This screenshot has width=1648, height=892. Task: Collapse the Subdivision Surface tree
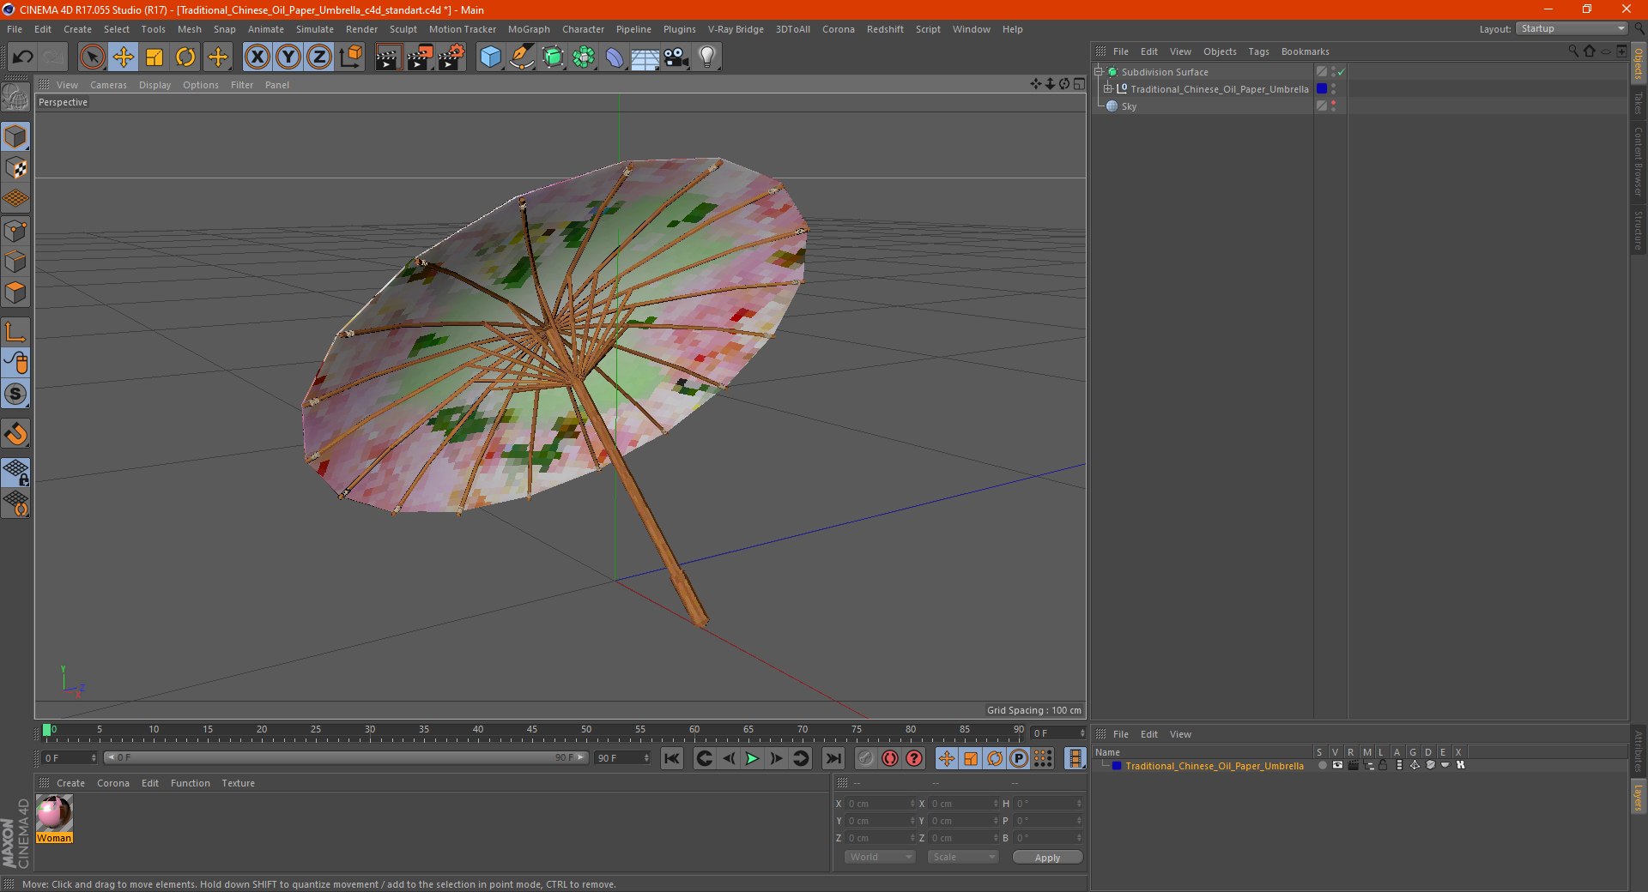(x=1098, y=72)
